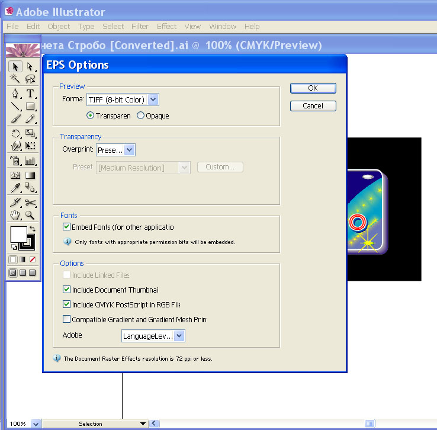The height and width of the screenshot is (430, 437).
Task: Select the Slice tool
Action: point(15,203)
